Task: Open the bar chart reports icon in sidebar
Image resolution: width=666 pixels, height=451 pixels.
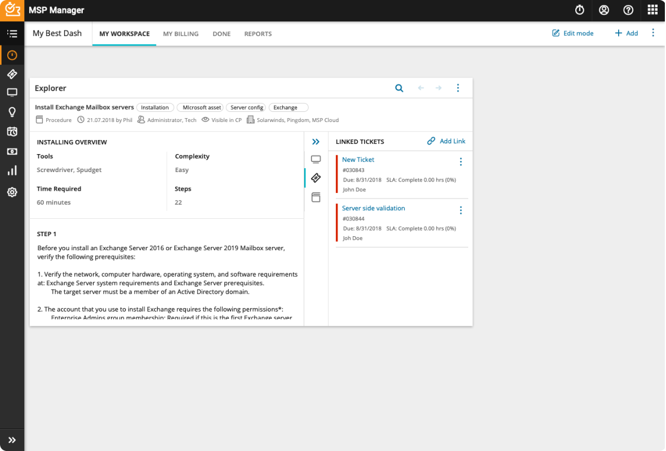Action: click(x=12, y=170)
